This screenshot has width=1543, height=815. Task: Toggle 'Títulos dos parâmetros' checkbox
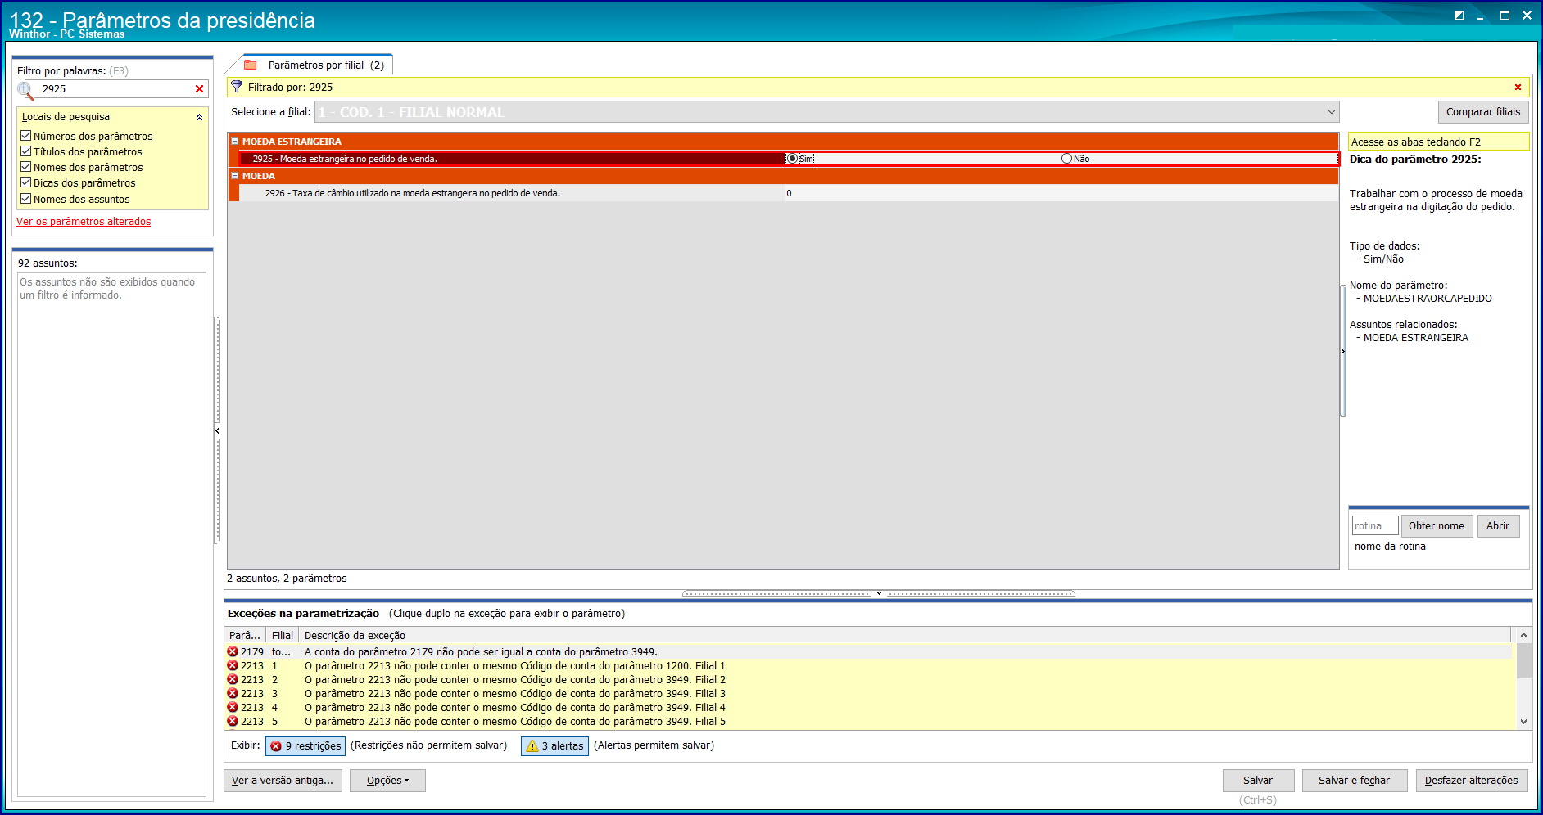[26, 151]
